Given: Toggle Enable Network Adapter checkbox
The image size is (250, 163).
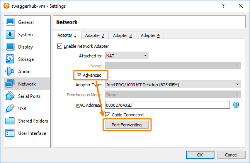Looking at the screenshot, I should [60, 46].
